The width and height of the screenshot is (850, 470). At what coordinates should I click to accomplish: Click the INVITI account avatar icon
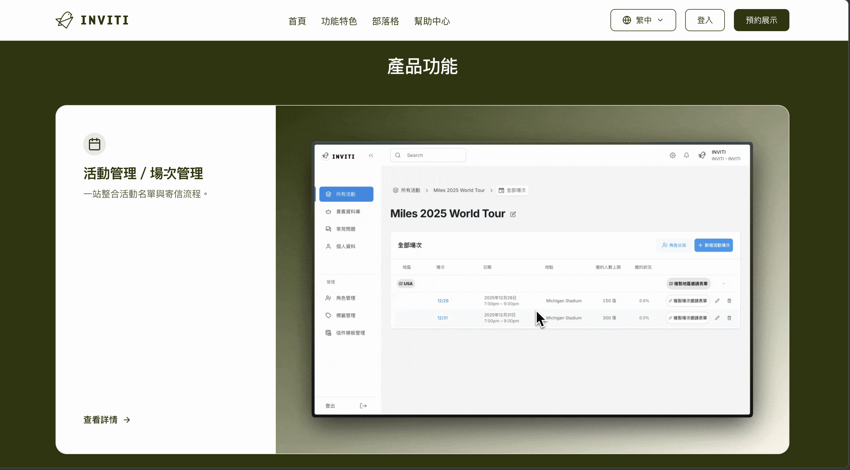[702, 155]
